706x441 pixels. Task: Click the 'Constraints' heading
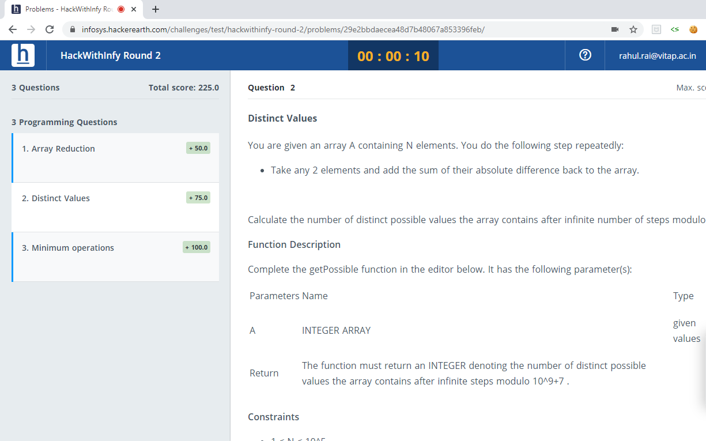point(273,417)
